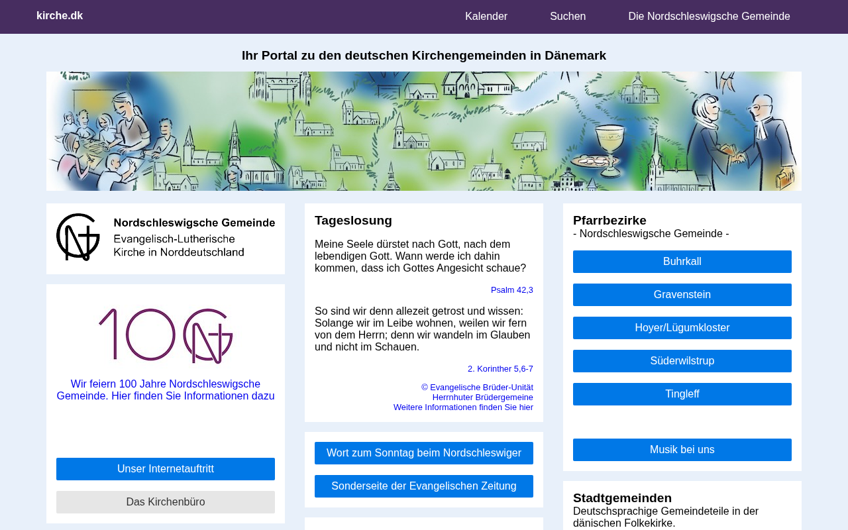
Task: Open the 100 Jahre Nordschleswigsche Gemeinde information link
Action: tap(166, 390)
